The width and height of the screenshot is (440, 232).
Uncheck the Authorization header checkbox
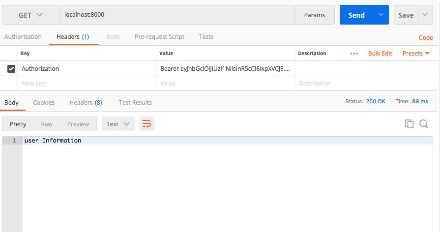(11, 69)
